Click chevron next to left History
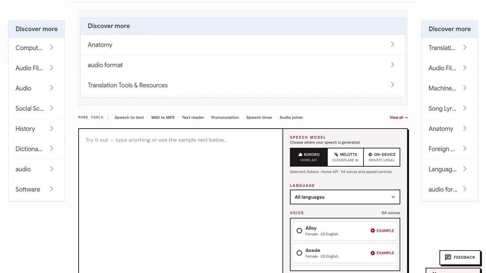 tap(51, 129)
